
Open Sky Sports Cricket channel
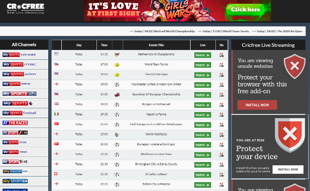pyautogui.click(x=19, y=64)
